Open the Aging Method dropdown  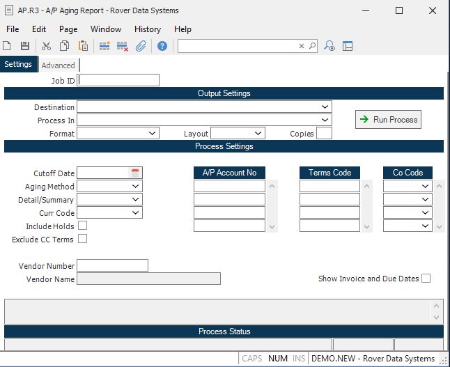tap(136, 187)
